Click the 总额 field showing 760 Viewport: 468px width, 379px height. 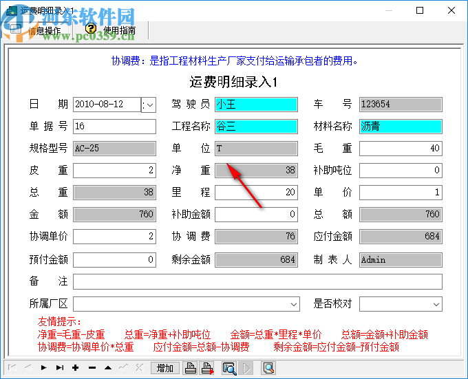tap(401, 215)
